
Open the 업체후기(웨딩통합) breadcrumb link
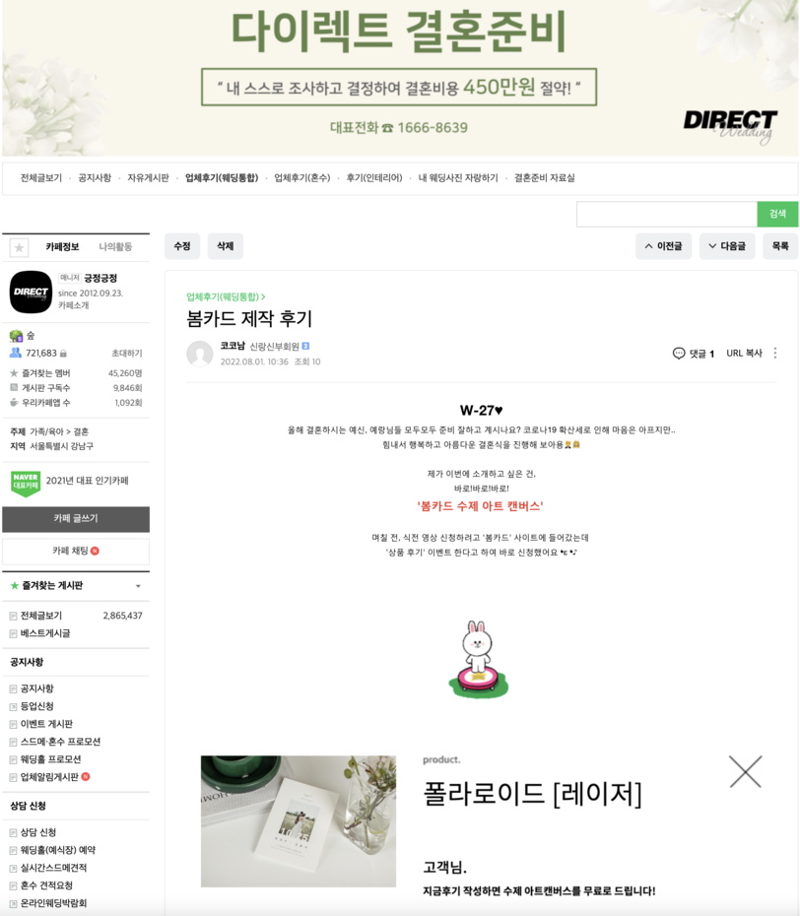226,296
